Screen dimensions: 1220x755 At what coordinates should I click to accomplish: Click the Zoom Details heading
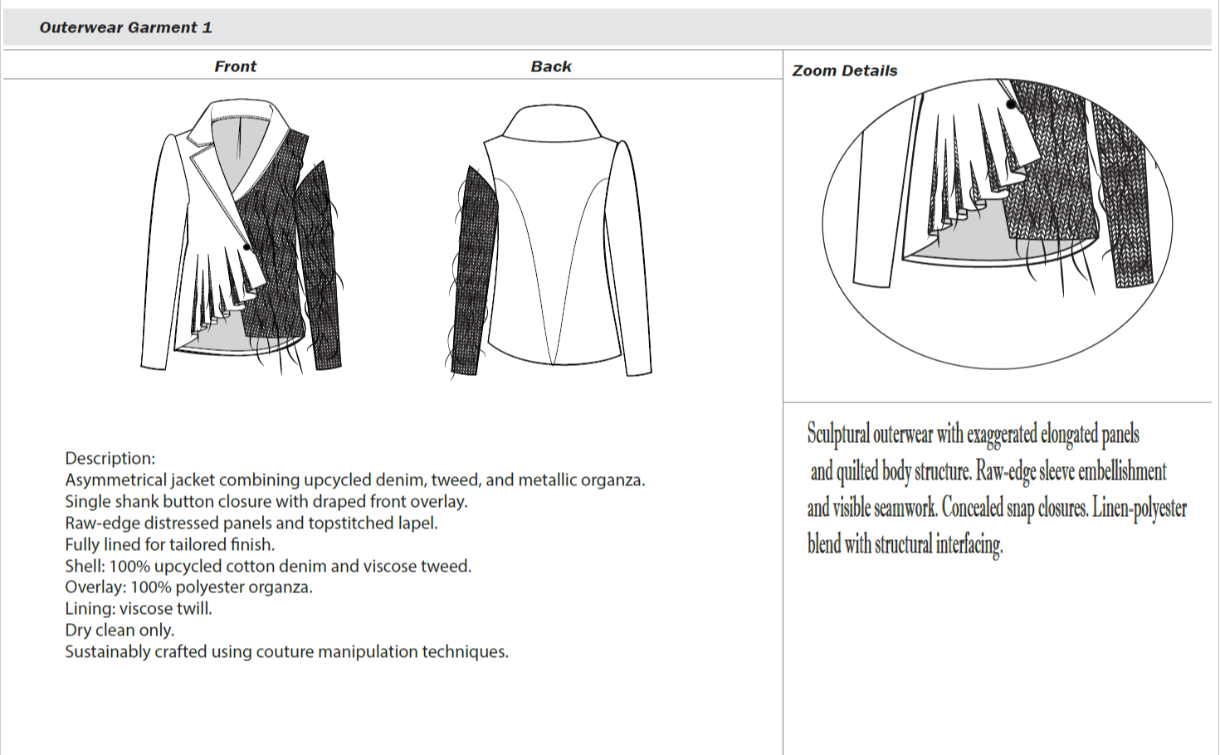(845, 71)
